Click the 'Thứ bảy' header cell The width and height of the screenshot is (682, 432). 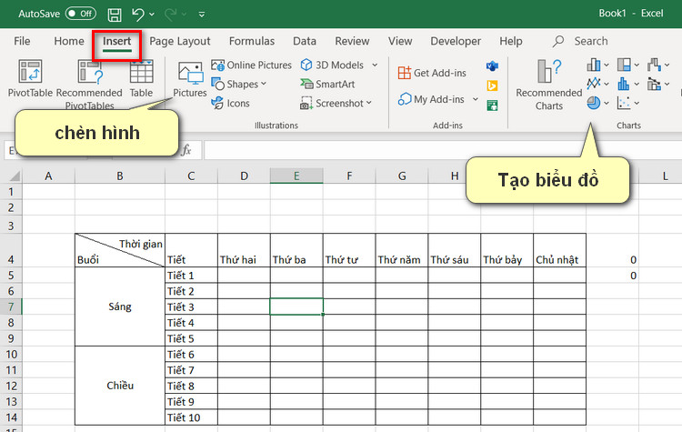click(x=506, y=251)
